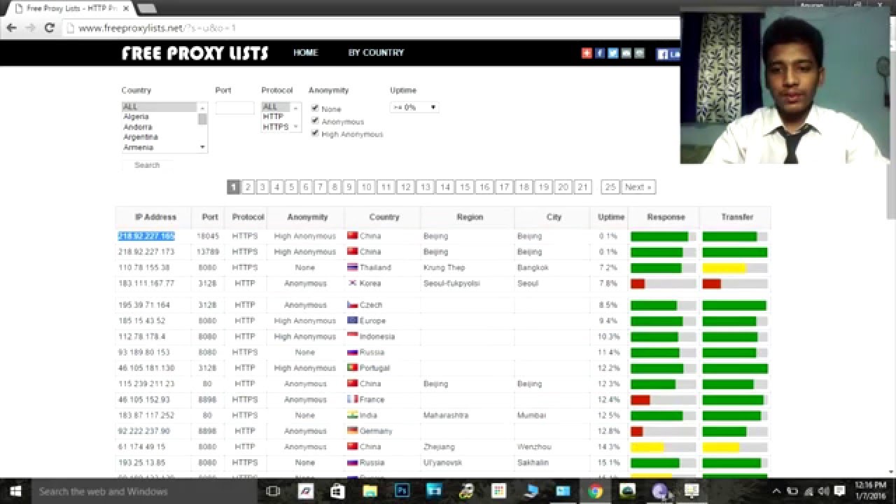Select ALL in the Country list
Screen dimensions: 896x504
click(x=160, y=107)
